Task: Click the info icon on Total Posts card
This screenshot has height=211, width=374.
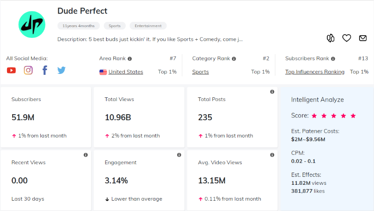Action: (x=272, y=92)
